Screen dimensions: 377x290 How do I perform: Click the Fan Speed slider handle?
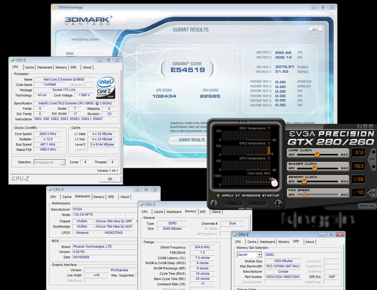305,195
